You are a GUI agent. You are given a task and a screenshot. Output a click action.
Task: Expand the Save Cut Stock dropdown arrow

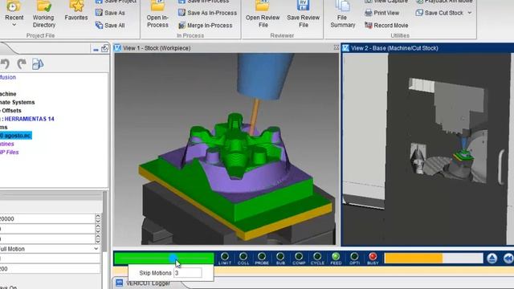coord(470,13)
